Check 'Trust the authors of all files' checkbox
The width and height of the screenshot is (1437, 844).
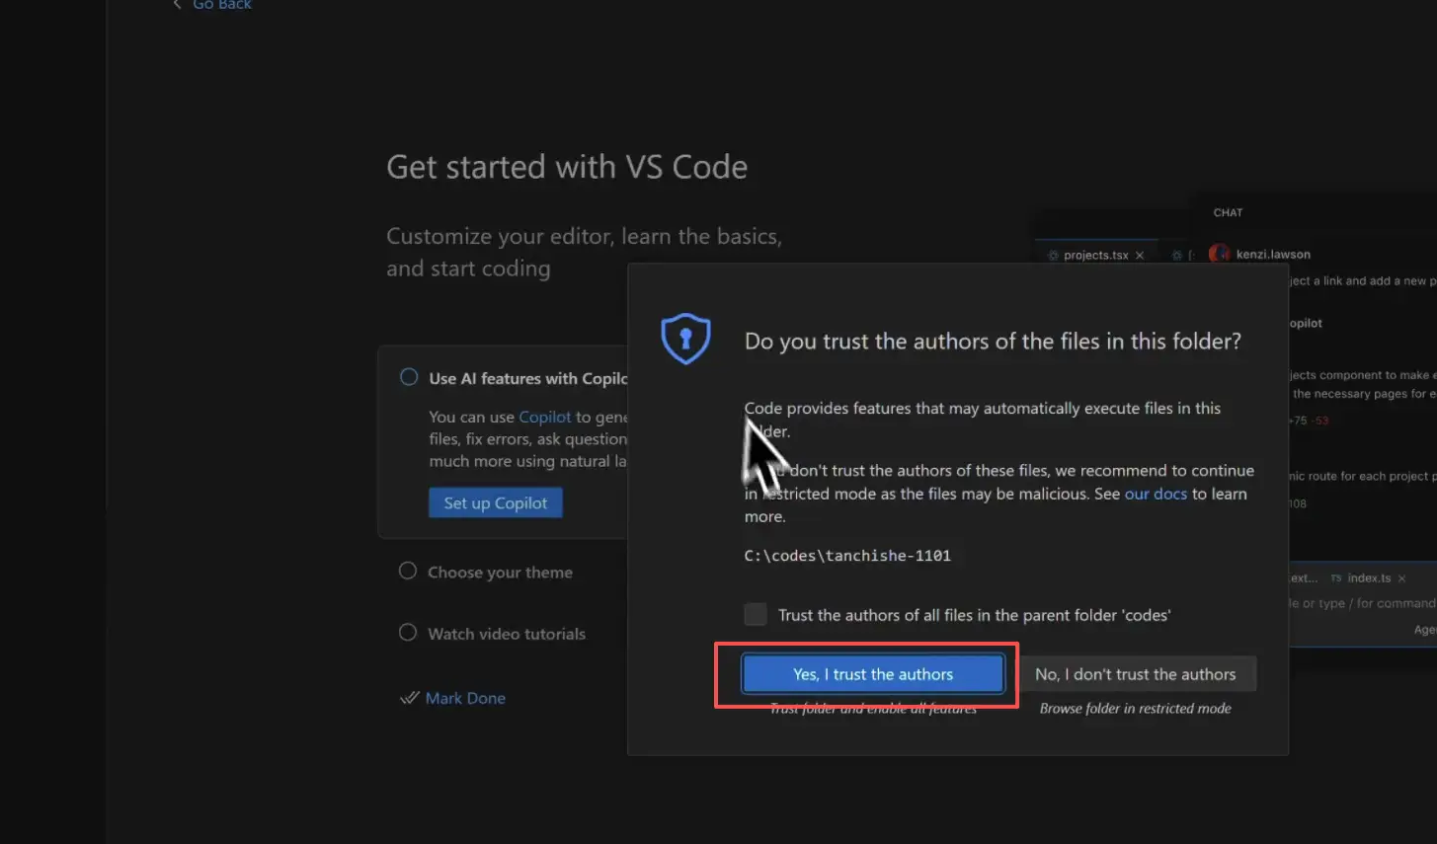click(x=756, y=615)
